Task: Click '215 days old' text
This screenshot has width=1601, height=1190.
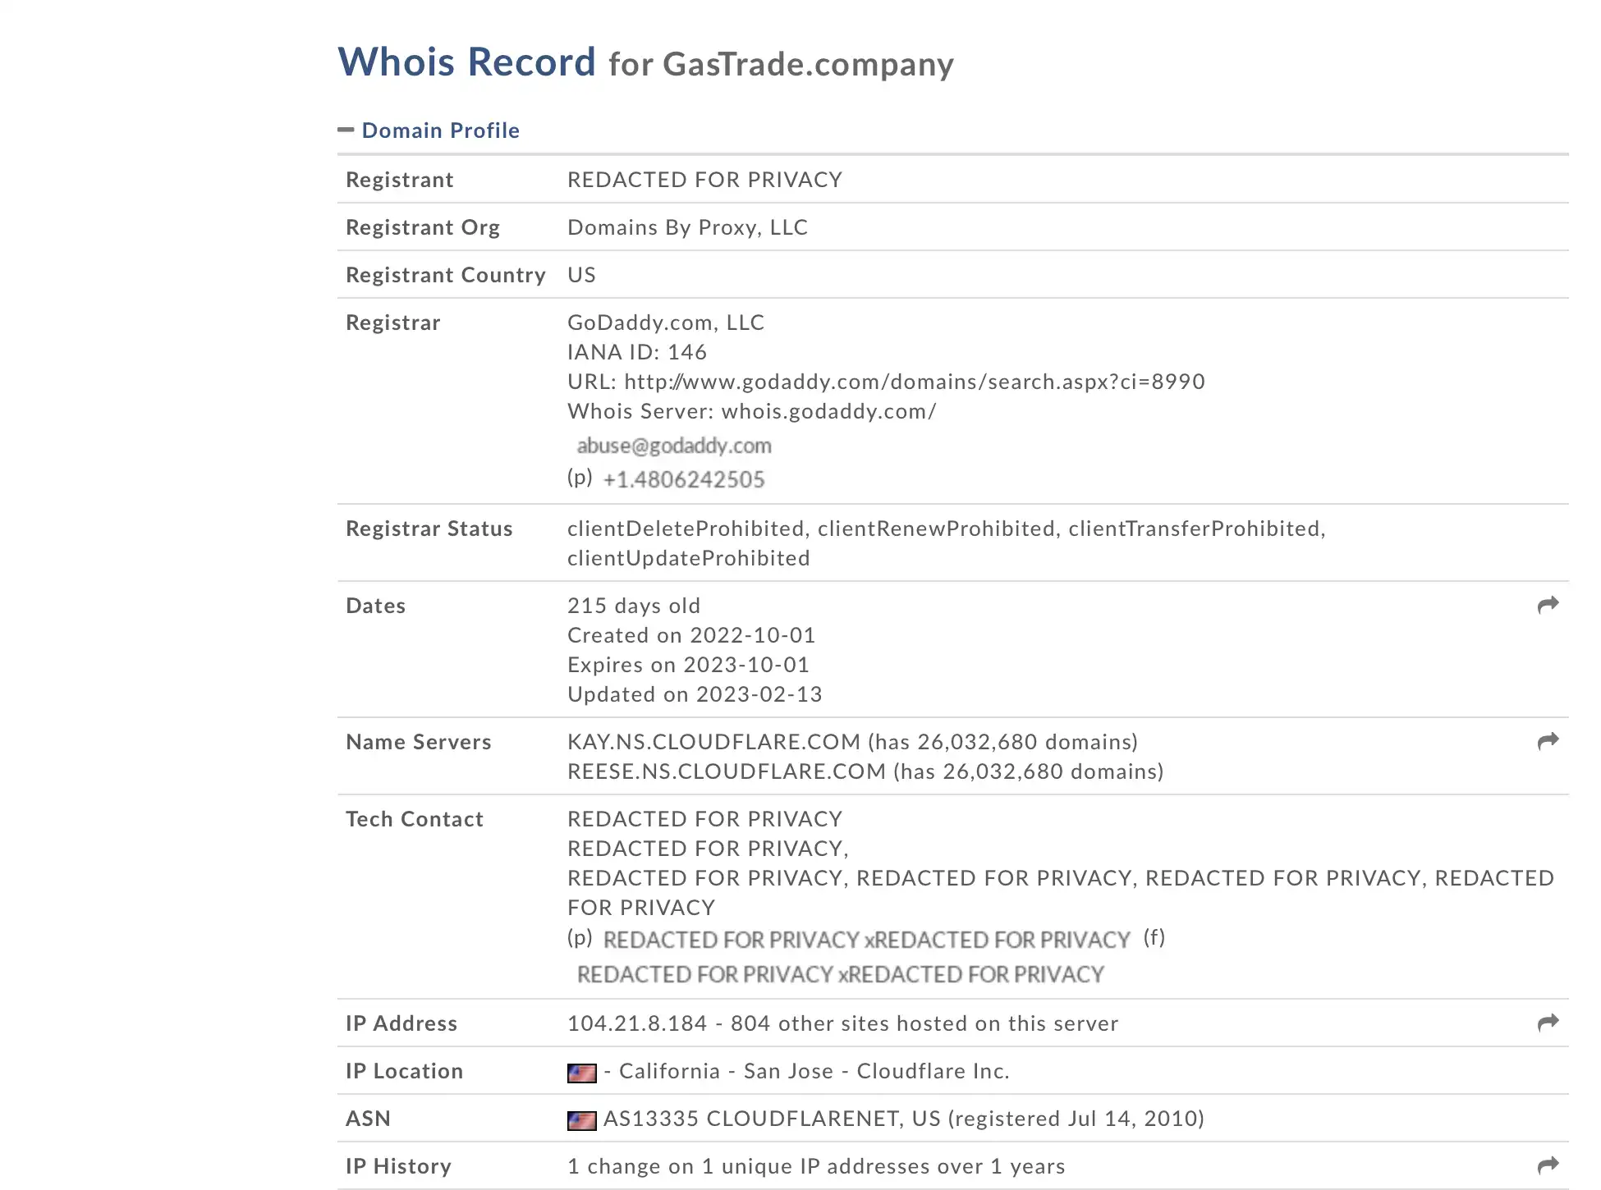Action: pyautogui.click(x=634, y=606)
